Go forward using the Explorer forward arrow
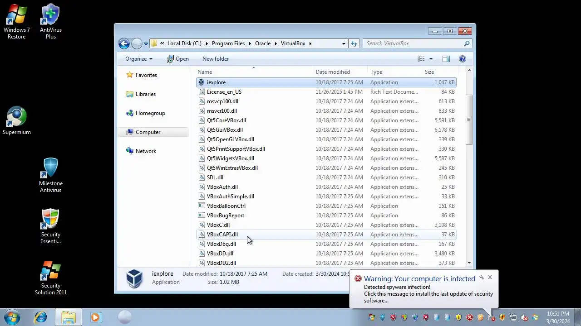The width and height of the screenshot is (581, 326). pos(137,43)
